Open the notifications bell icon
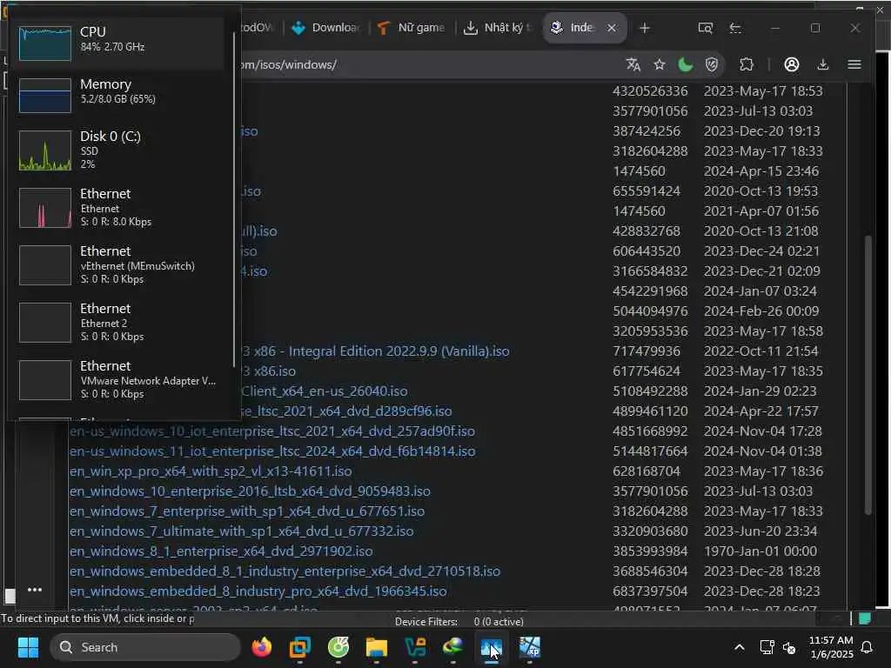The width and height of the screenshot is (891, 668). [868, 647]
